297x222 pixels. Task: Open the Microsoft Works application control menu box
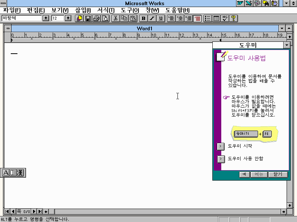pyautogui.click(x=3, y=3)
